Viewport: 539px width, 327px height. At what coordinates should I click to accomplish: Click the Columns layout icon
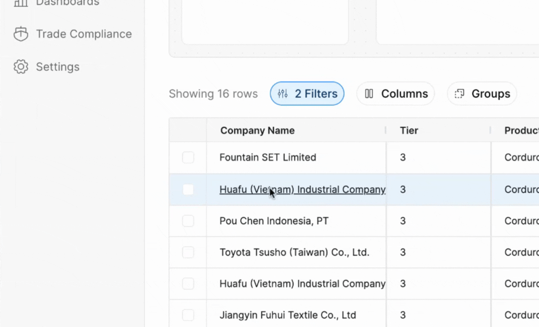point(369,93)
